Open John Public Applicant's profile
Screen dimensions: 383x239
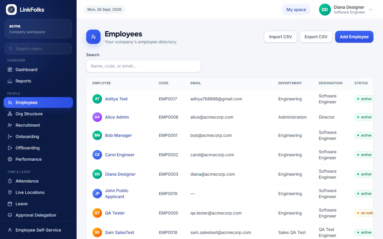(117, 194)
